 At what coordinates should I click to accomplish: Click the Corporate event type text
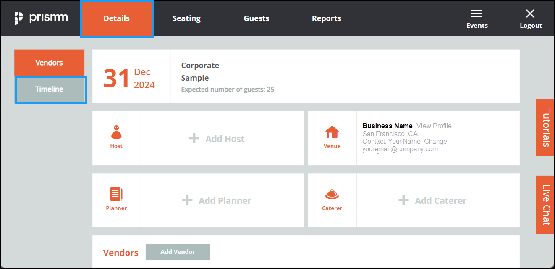[200, 66]
